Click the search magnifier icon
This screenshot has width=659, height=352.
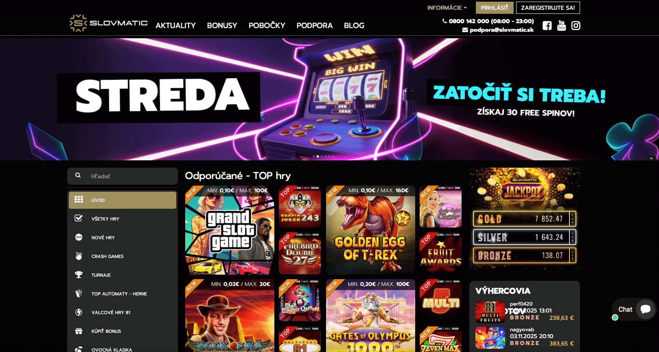click(x=78, y=175)
